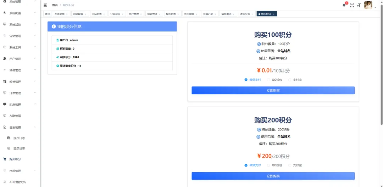Click 立即购买 for the 100积分 package
Screen dimensions: 383x187
273,90
